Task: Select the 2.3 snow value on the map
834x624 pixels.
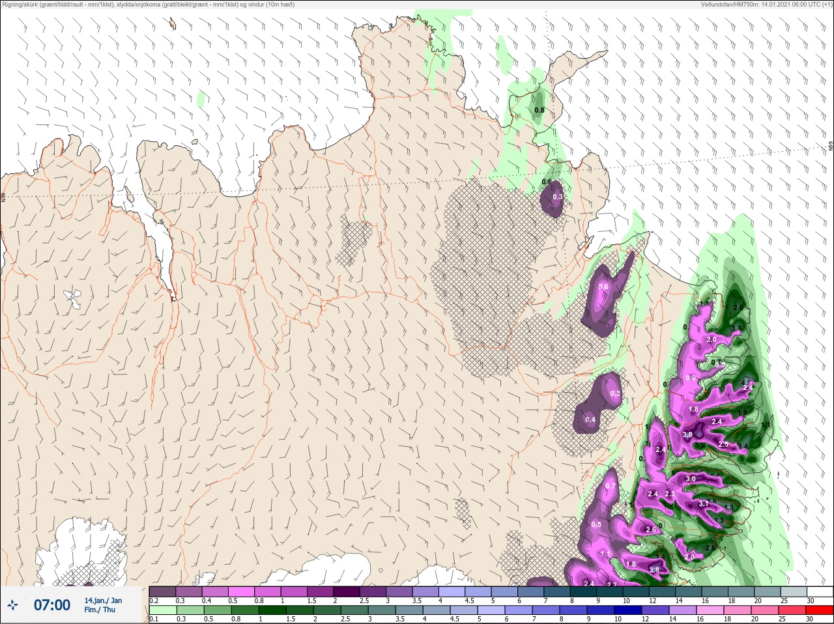Action: pos(670,494)
